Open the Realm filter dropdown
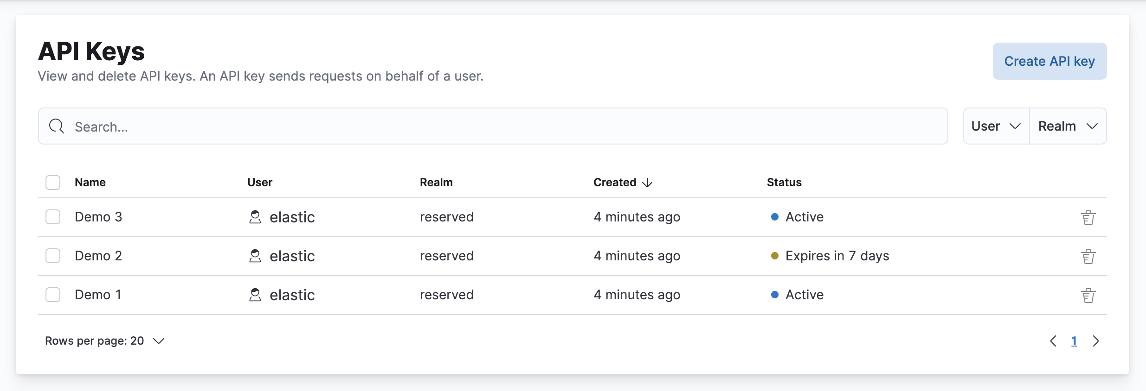The width and height of the screenshot is (1146, 391). click(x=1068, y=126)
